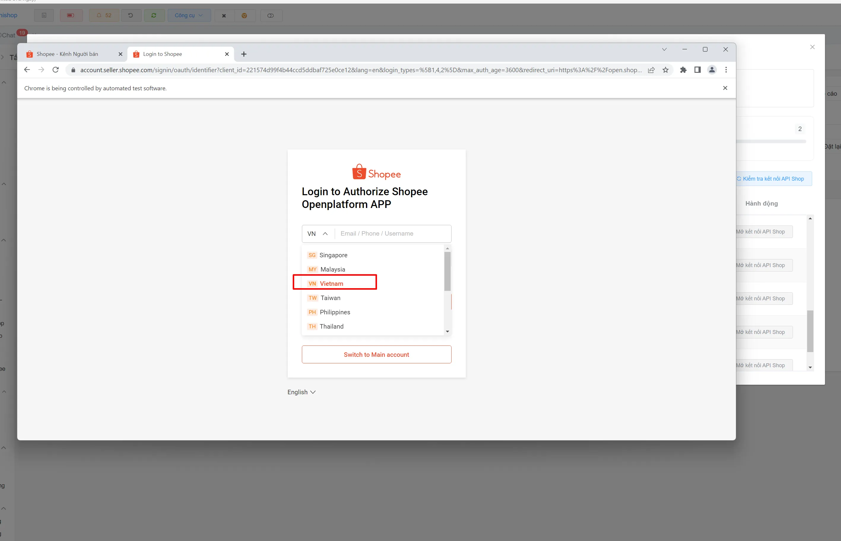841x541 pixels.
Task: Open the Công cụ dropdown
Action: pyautogui.click(x=189, y=15)
